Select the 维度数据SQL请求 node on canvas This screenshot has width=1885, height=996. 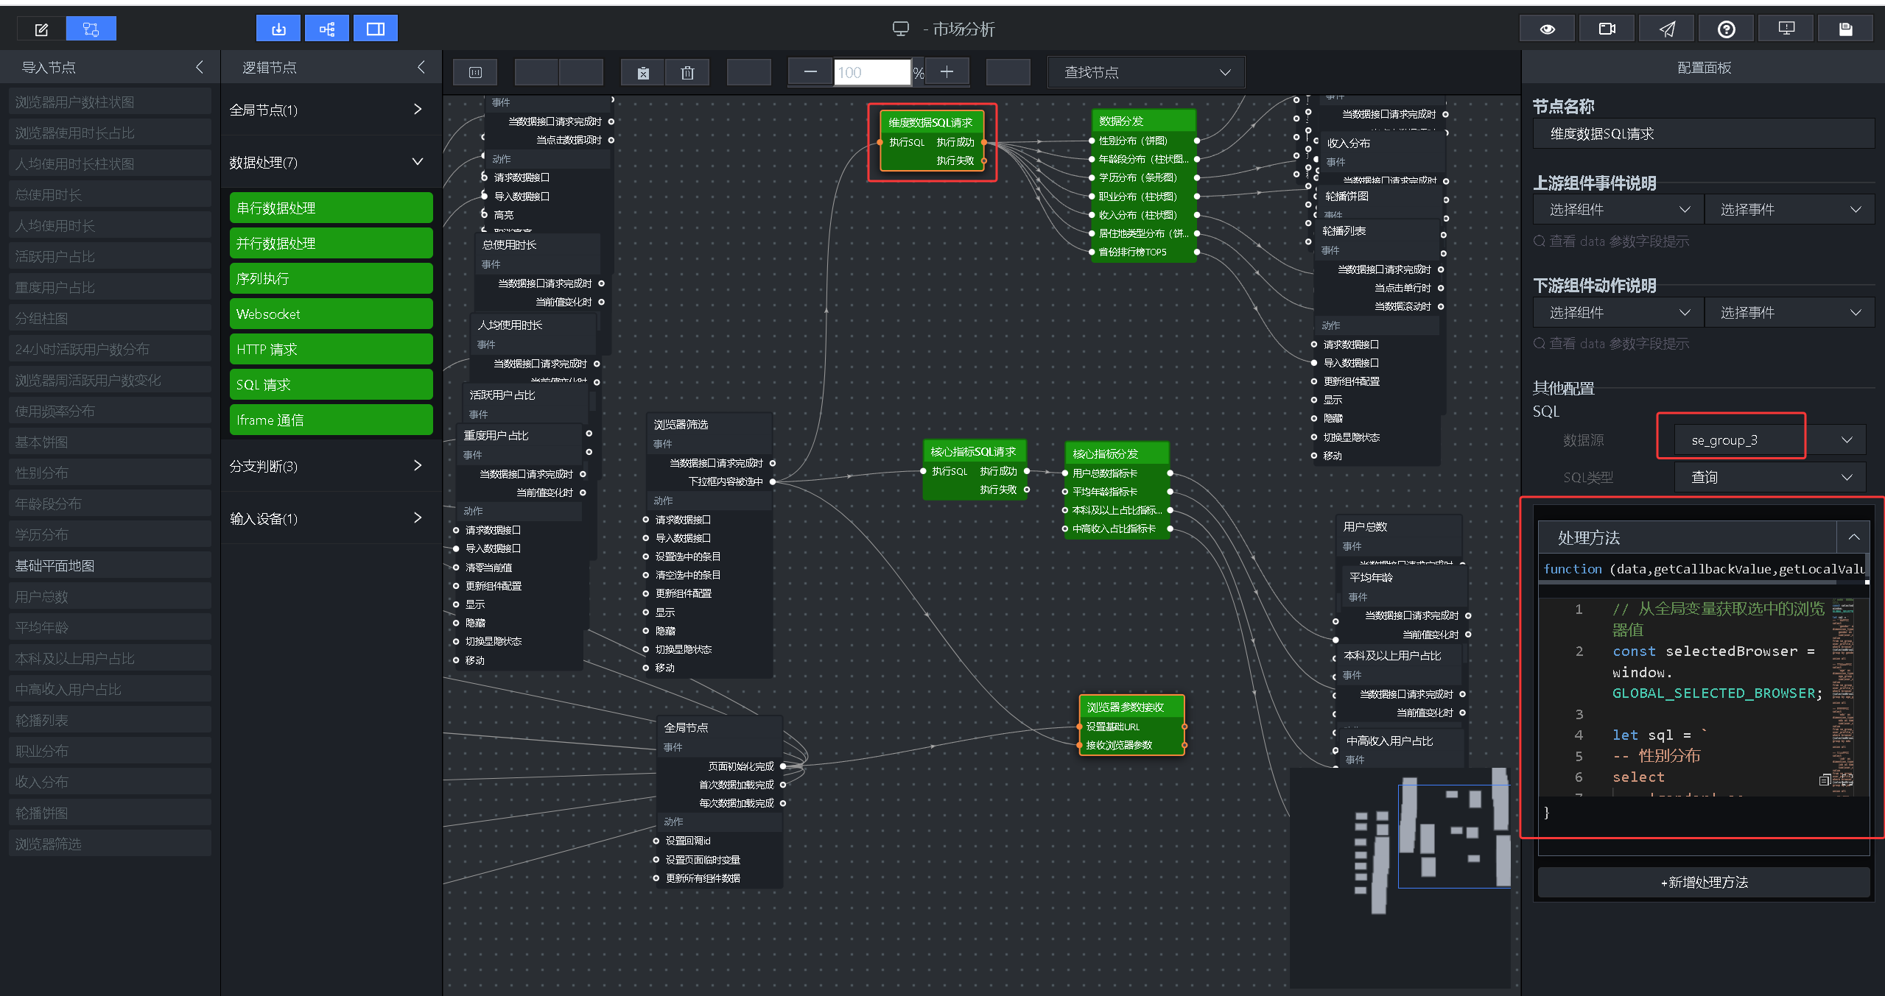(932, 141)
